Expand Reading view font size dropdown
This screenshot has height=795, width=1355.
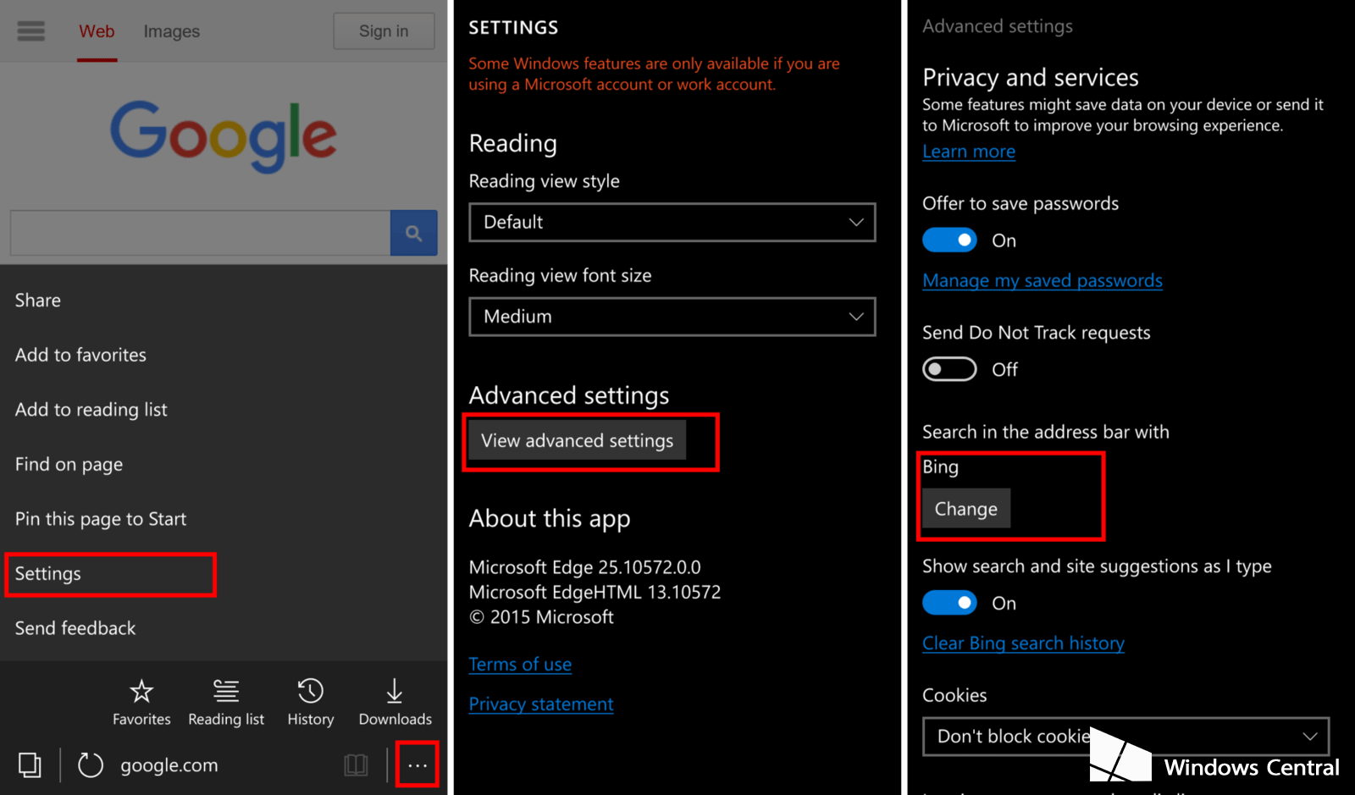pyautogui.click(x=672, y=317)
